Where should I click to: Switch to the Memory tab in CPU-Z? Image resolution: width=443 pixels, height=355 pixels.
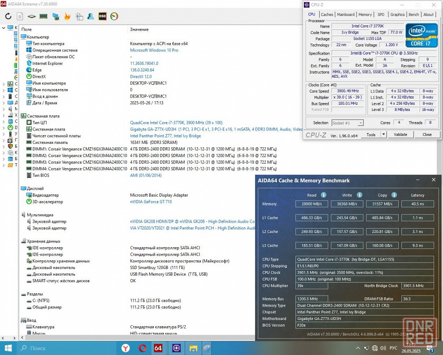point(365,15)
